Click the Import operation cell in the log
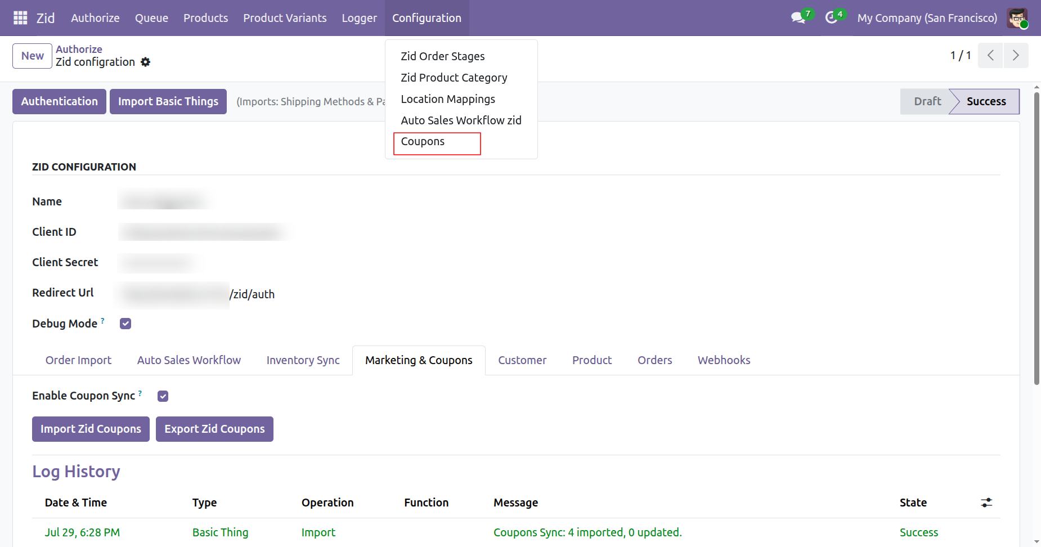Viewport: 1041px width, 547px height. pos(318,532)
